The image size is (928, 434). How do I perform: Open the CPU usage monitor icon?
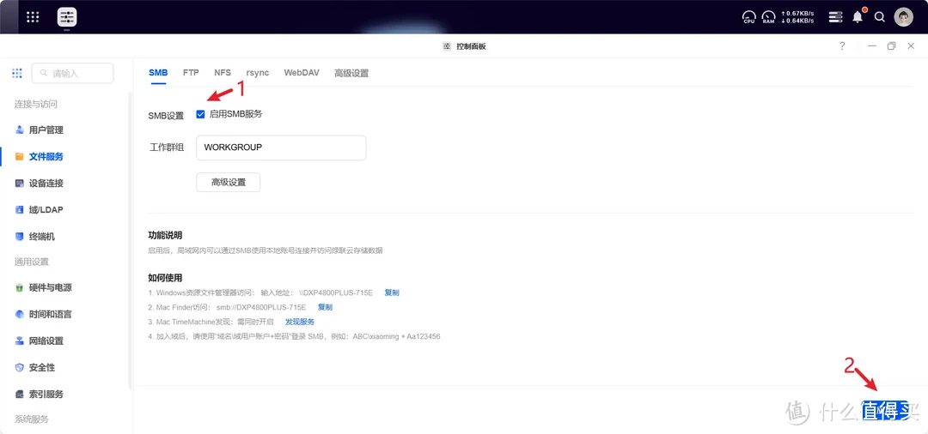click(749, 17)
